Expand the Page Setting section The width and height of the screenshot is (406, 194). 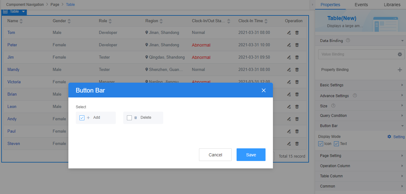[x=360, y=156]
